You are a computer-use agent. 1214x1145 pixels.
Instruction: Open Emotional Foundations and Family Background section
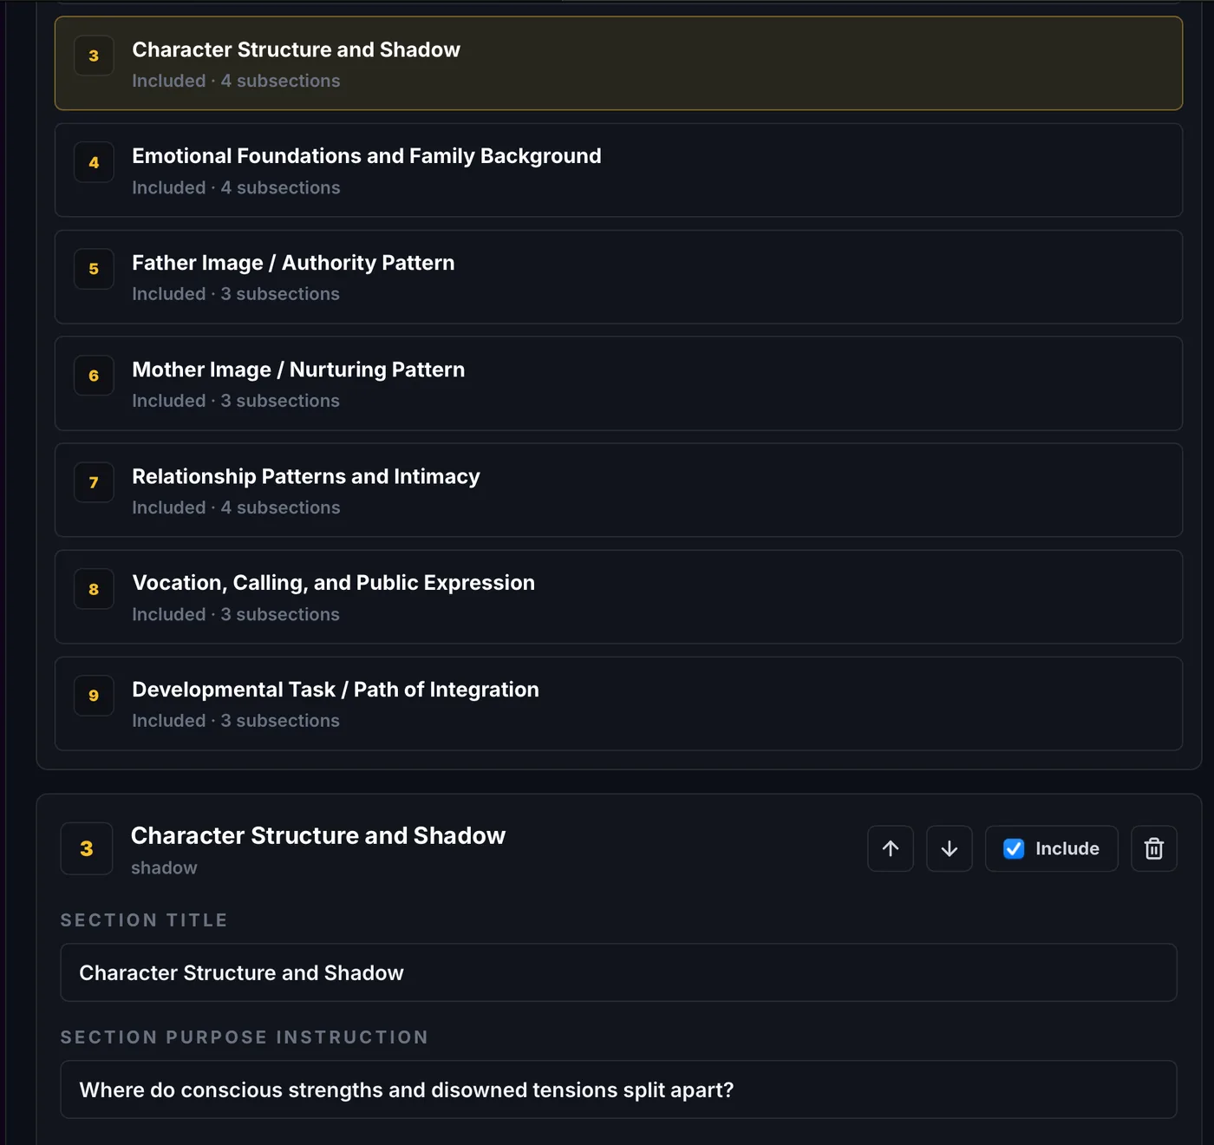pyautogui.click(x=618, y=170)
